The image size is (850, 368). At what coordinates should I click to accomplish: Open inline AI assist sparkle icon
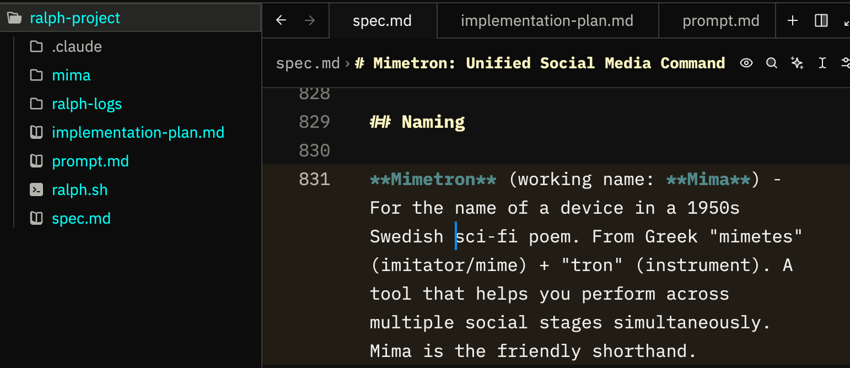[x=797, y=63]
